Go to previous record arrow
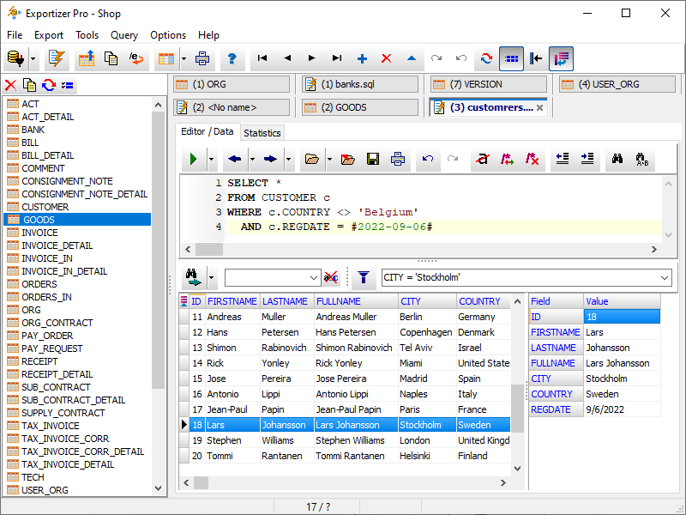 287,58
